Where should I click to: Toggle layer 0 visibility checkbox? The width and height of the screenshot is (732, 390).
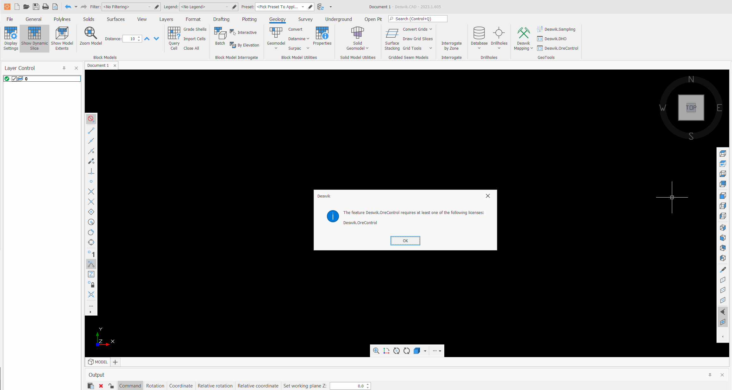pyautogui.click(x=14, y=79)
